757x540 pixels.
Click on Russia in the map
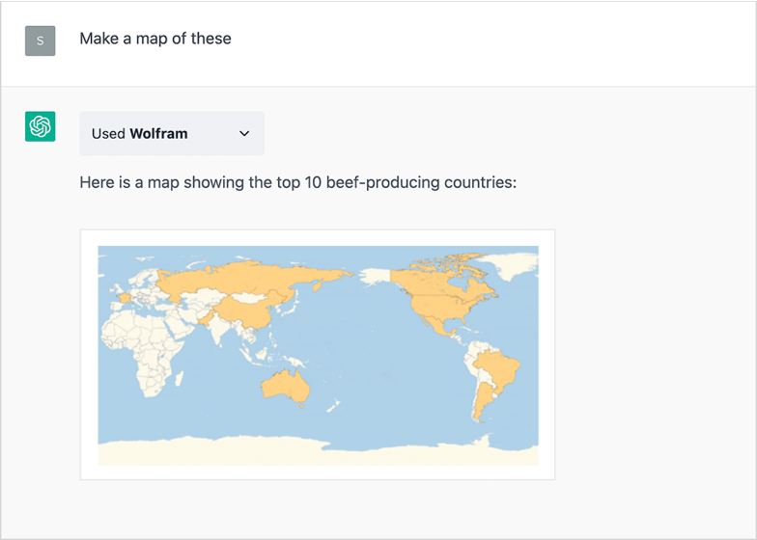[x=251, y=278]
